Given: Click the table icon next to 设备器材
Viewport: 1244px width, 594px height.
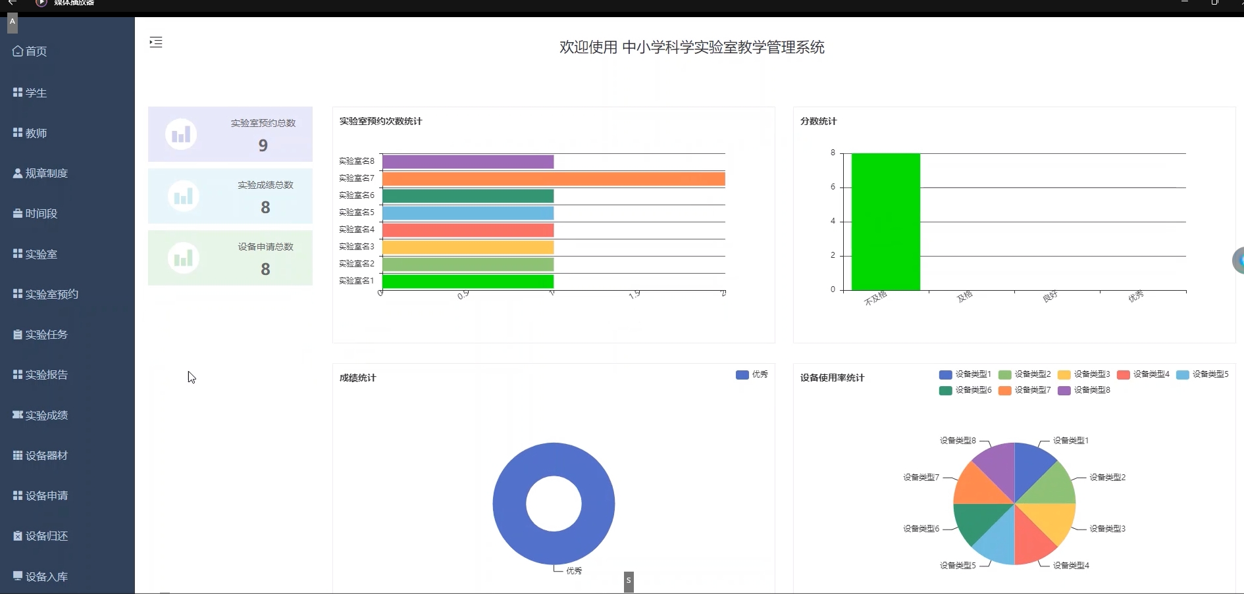Looking at the screenshot, I should click(18, 455).
